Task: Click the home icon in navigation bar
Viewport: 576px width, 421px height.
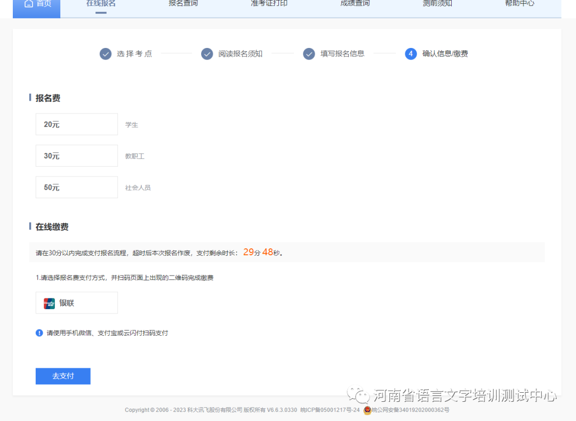Action: 29,3
